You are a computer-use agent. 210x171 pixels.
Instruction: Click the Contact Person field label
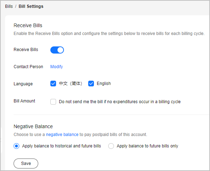pos(28,67)
